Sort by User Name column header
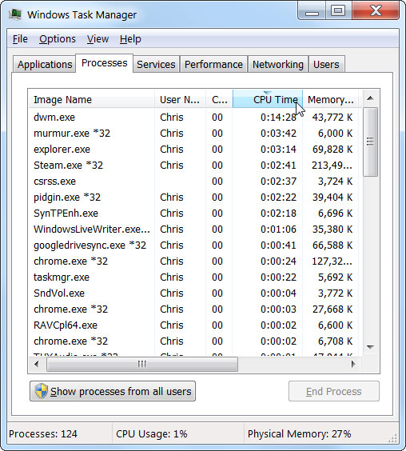This screenshot has width=406, height=451. [x=180, y=99]
